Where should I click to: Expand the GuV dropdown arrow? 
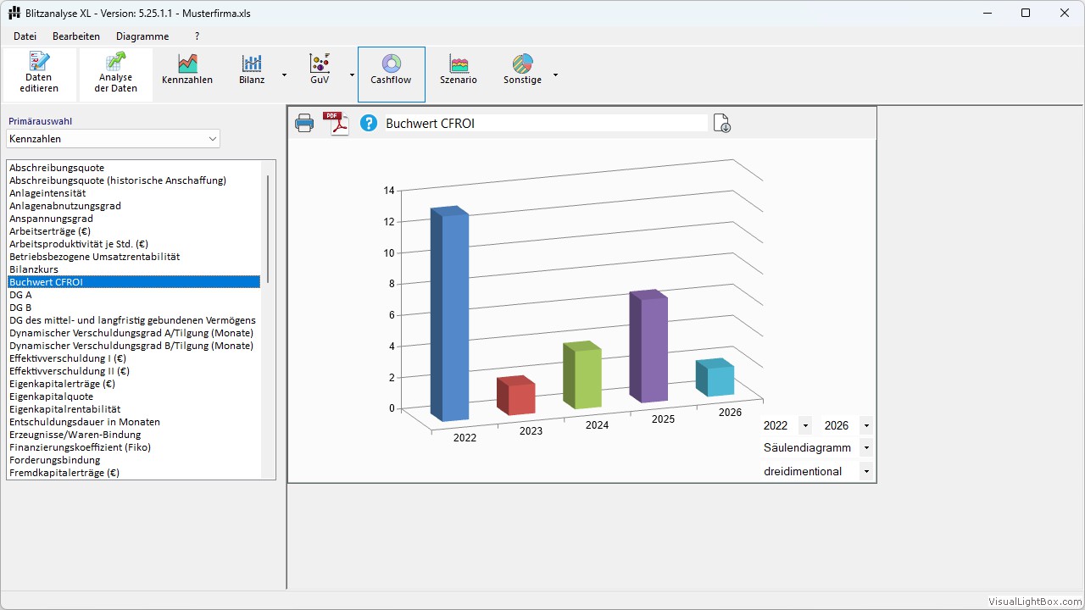click(352, 75)
